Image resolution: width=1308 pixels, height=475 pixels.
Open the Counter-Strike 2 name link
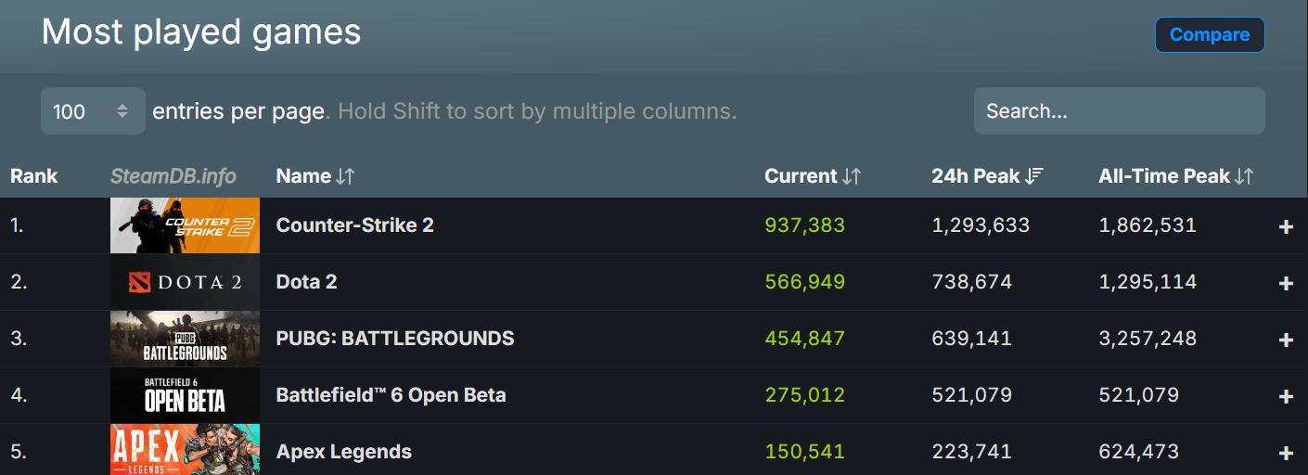[354, 225]
